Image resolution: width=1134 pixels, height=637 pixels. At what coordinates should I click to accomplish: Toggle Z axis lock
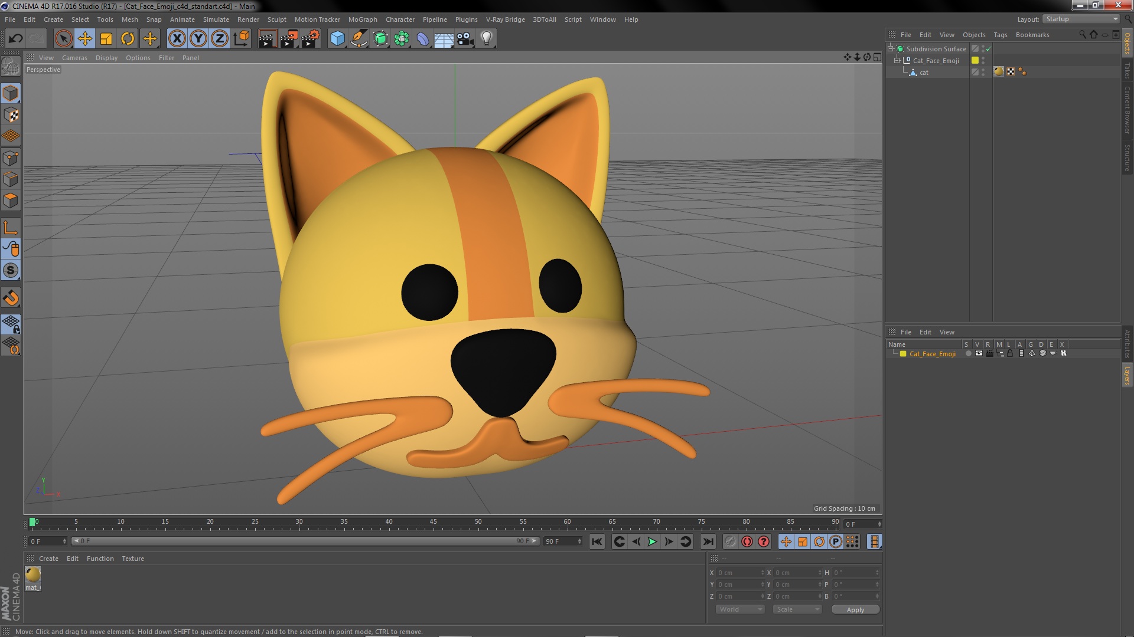[220, 39]
